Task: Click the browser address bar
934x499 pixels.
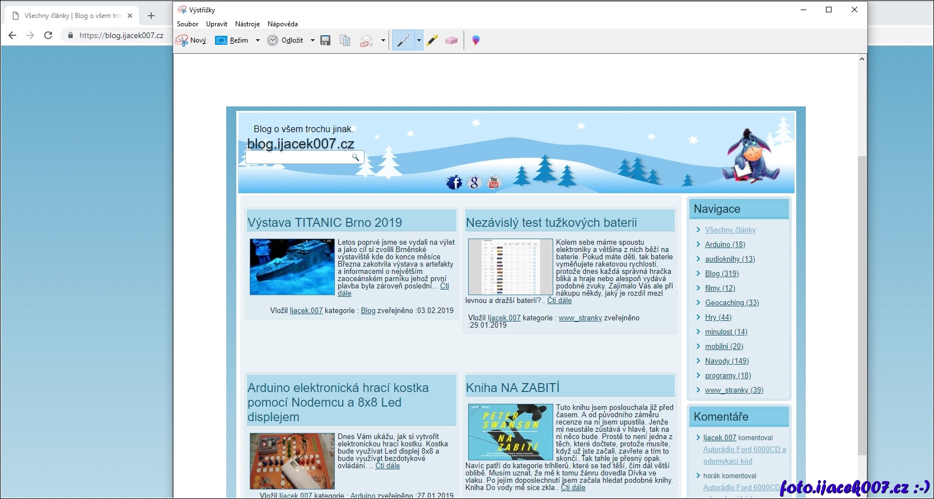Action: click(x=121, y=35)
